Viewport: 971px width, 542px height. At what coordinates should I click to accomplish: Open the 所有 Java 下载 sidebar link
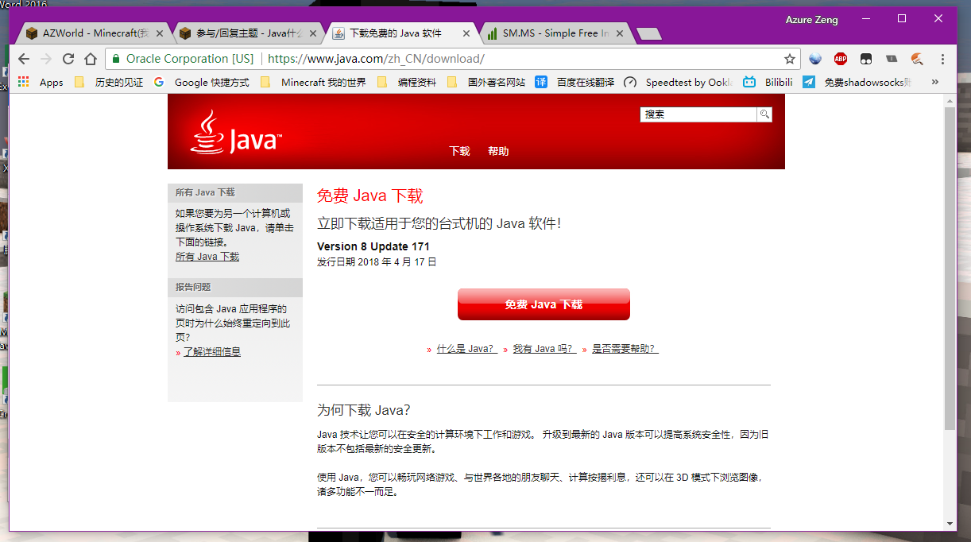[207, 257]
